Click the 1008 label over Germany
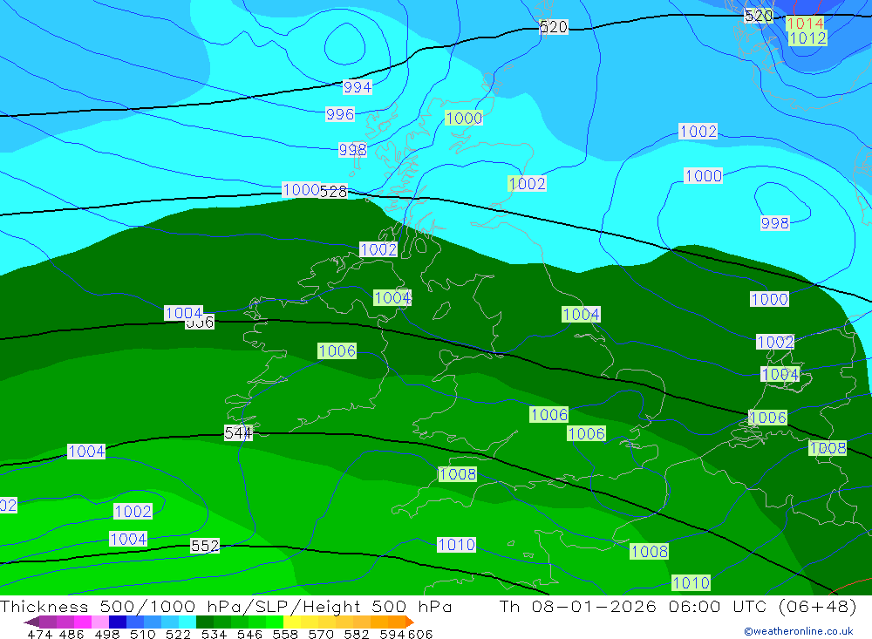The width and height of the screenshot is (872, 639). tap(828, 448)
